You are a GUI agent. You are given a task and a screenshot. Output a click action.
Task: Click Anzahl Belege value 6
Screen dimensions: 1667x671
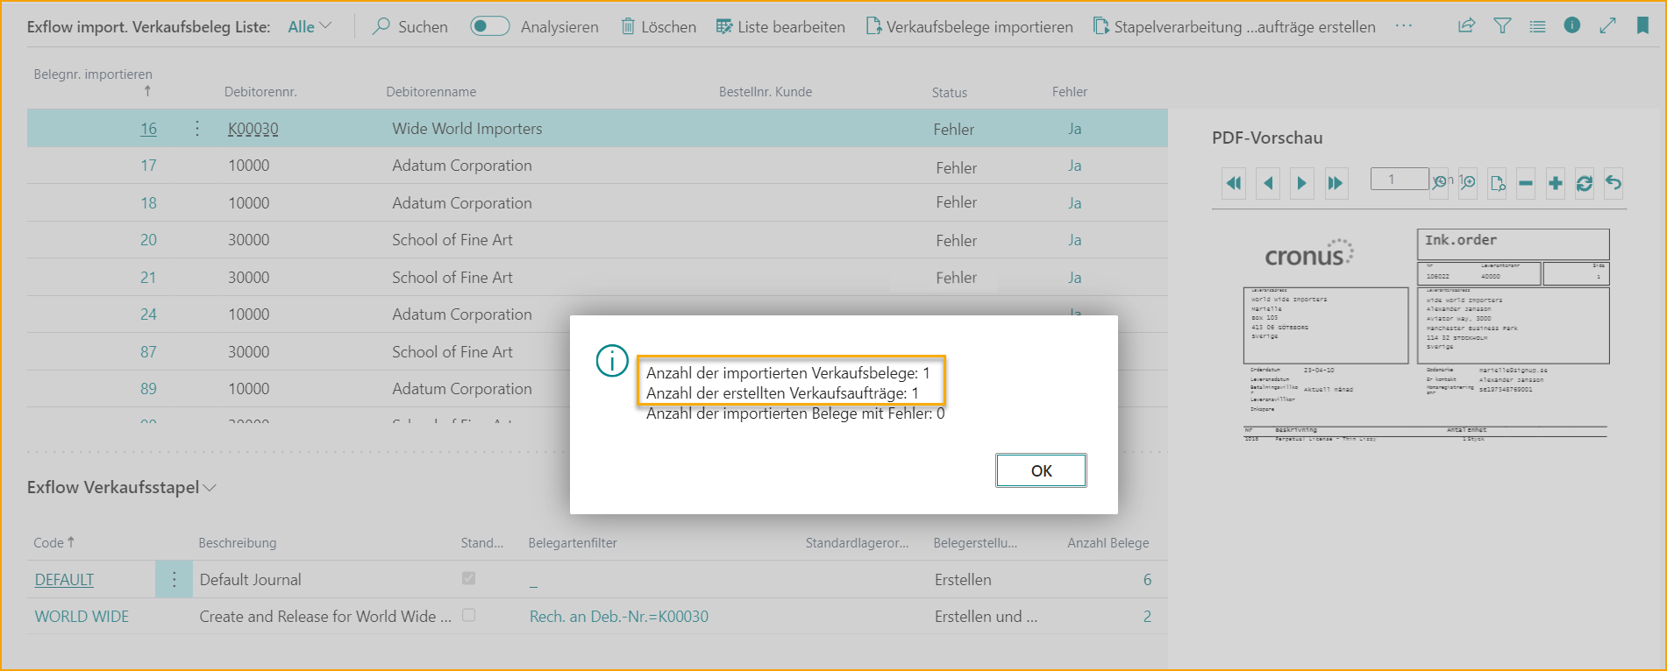(x=1147, y=580)
